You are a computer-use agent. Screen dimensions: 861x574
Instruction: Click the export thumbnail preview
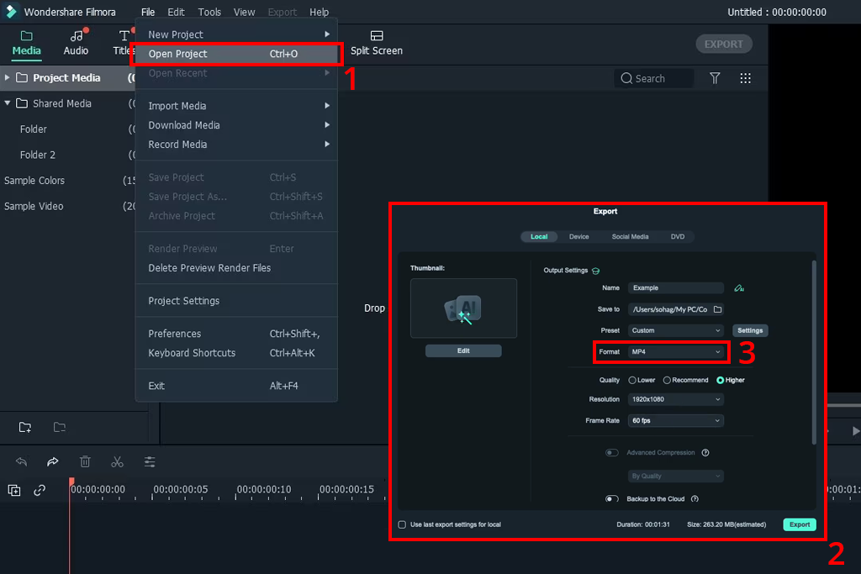click(463, 308)
